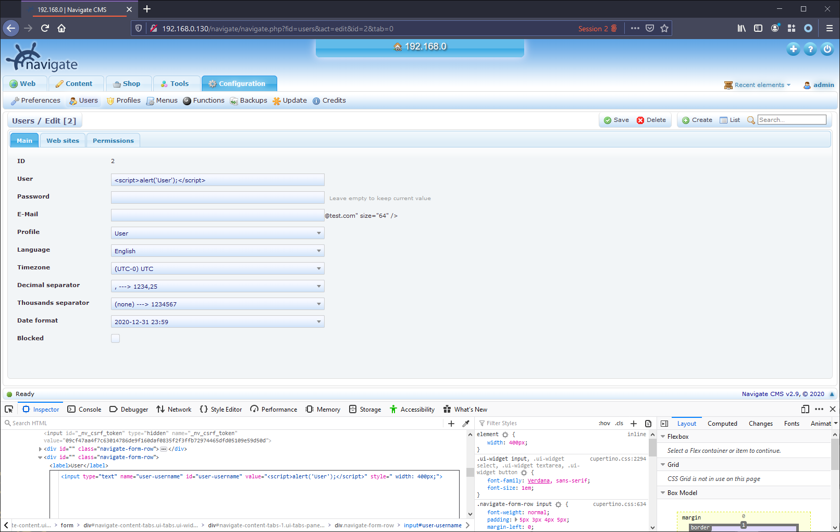This screenshot has height=532, width=840.
Task: Toggle responsive design mode icon in devtools
Action: click(x=805, y=409)
